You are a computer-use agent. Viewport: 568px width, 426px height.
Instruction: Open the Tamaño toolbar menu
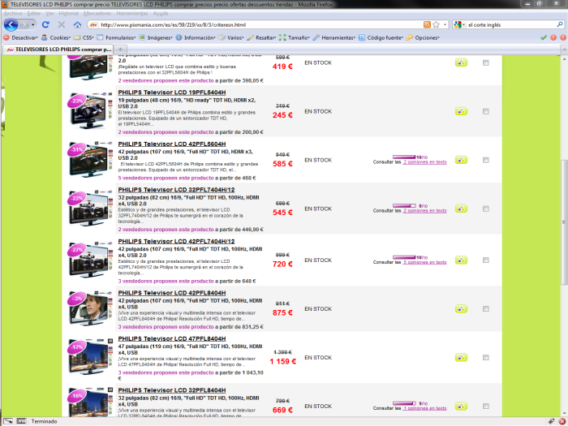pyautogui.click(x=294, y=37)
